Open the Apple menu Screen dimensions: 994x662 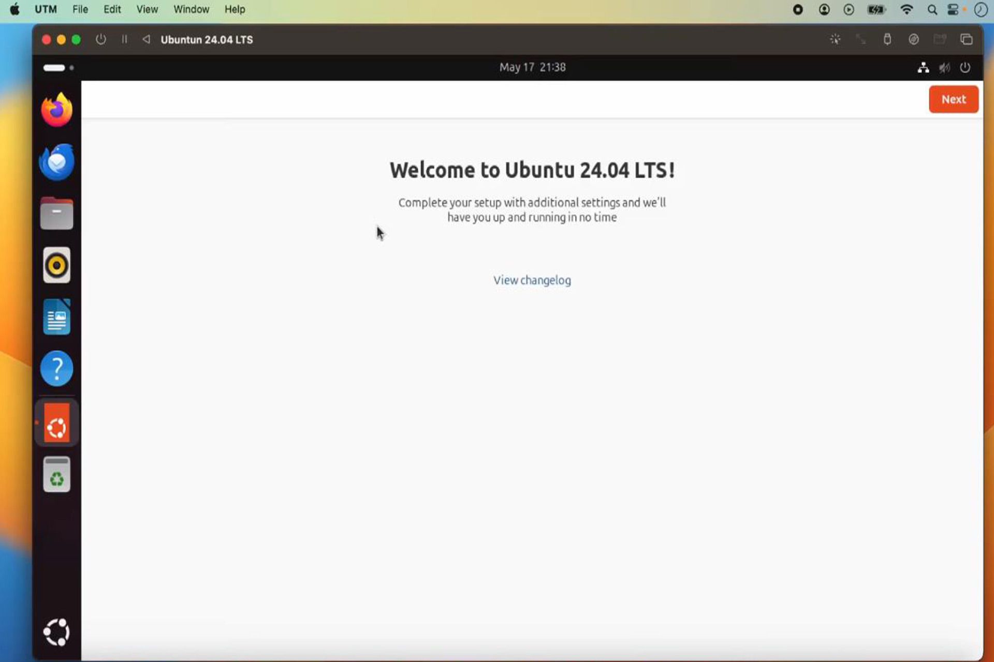point(14,9)
